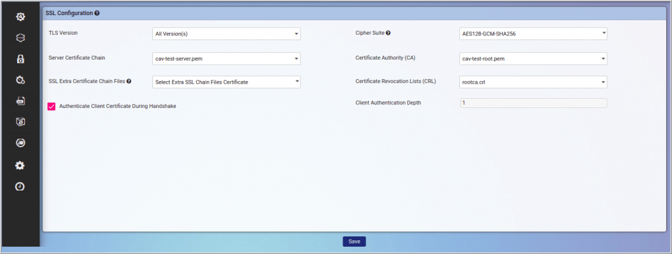The width and height of the screenshot is (672, 254).
Task: Uncheck Authenticate Client Certificate During Handshake
Action: (51, 107)
